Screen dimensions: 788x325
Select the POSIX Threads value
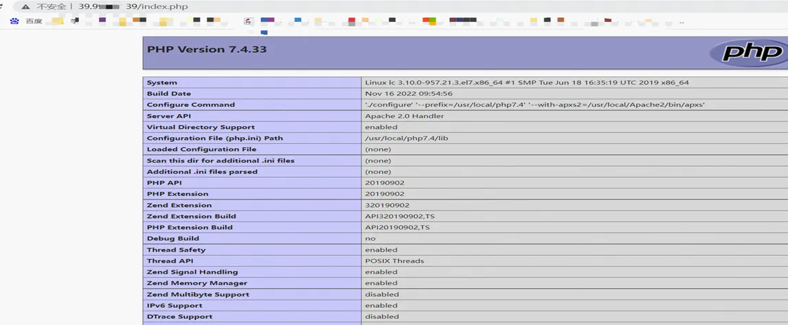(394, 261)
